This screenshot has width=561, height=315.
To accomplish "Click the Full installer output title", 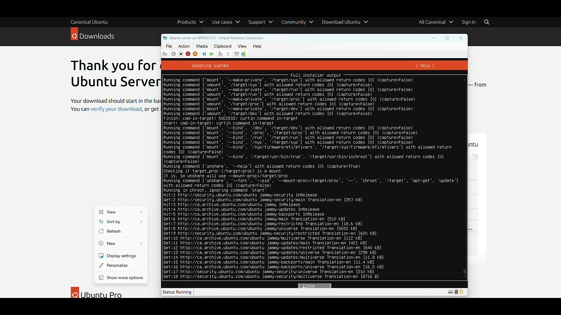I will coord(316,75).
